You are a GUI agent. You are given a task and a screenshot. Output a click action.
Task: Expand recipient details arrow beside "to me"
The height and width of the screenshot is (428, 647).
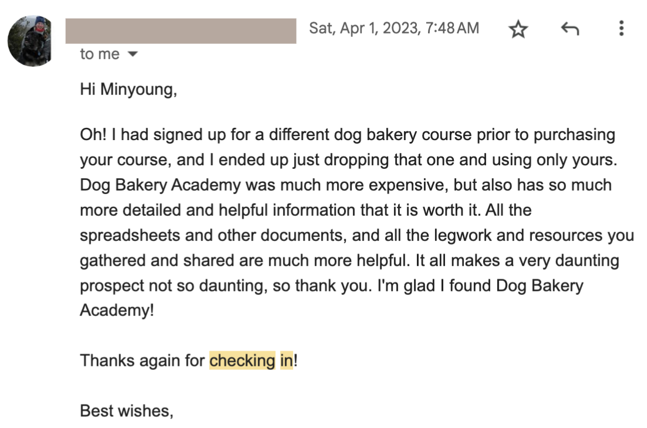tap(133, 55)
